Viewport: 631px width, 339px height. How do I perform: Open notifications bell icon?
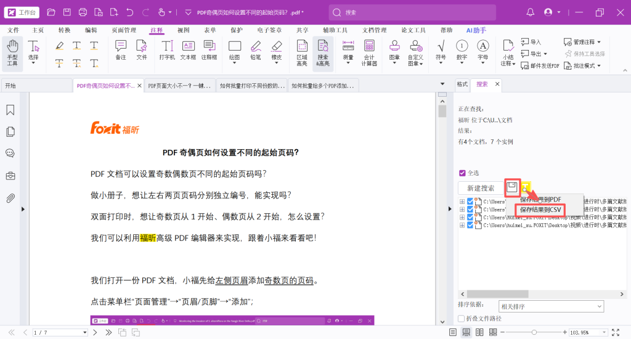point(531,12)
